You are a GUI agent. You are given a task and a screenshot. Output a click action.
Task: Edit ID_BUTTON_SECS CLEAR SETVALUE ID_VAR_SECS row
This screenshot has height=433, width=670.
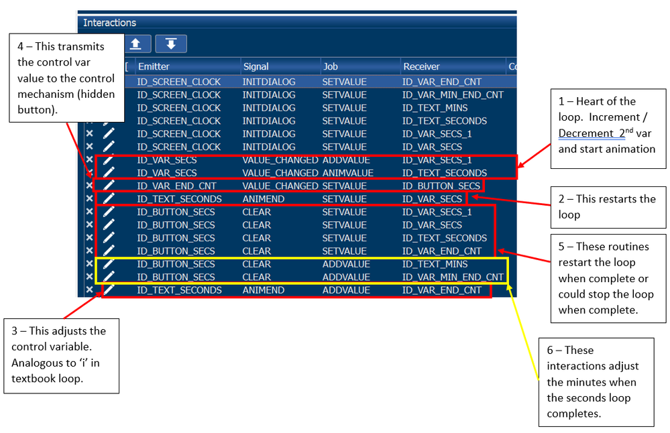point(109,225)
